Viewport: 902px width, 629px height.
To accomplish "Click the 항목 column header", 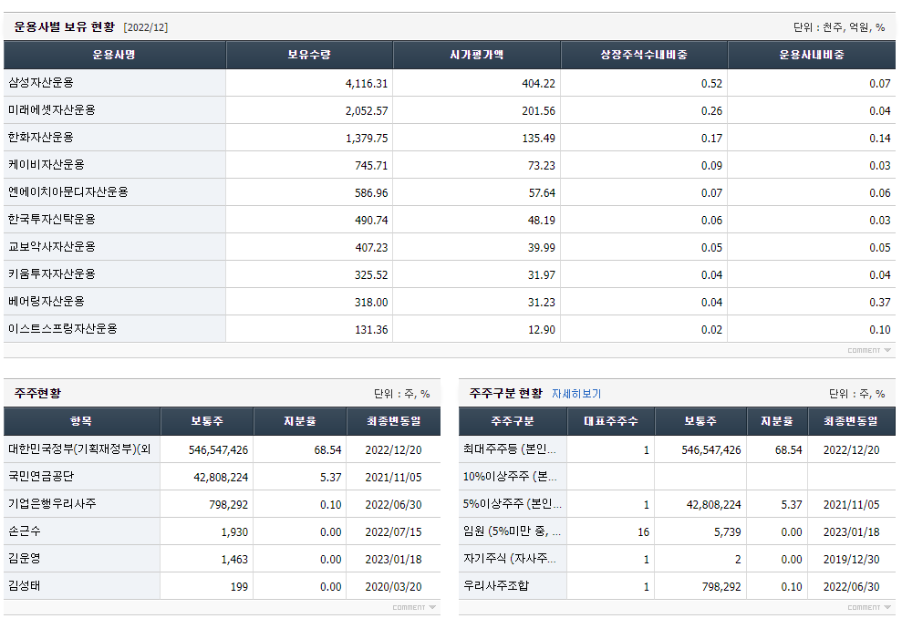I will click(x=82, y=421).
